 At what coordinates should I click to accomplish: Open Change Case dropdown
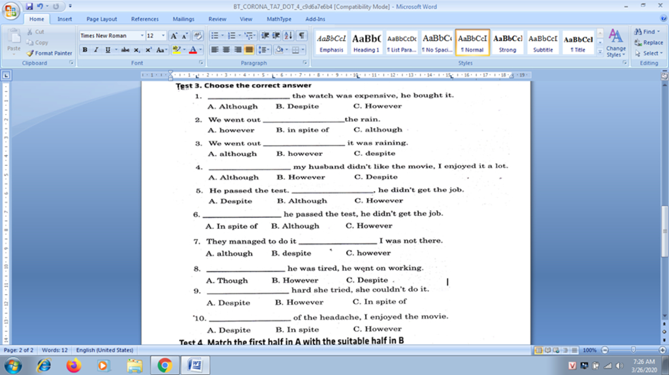[161, 50]
